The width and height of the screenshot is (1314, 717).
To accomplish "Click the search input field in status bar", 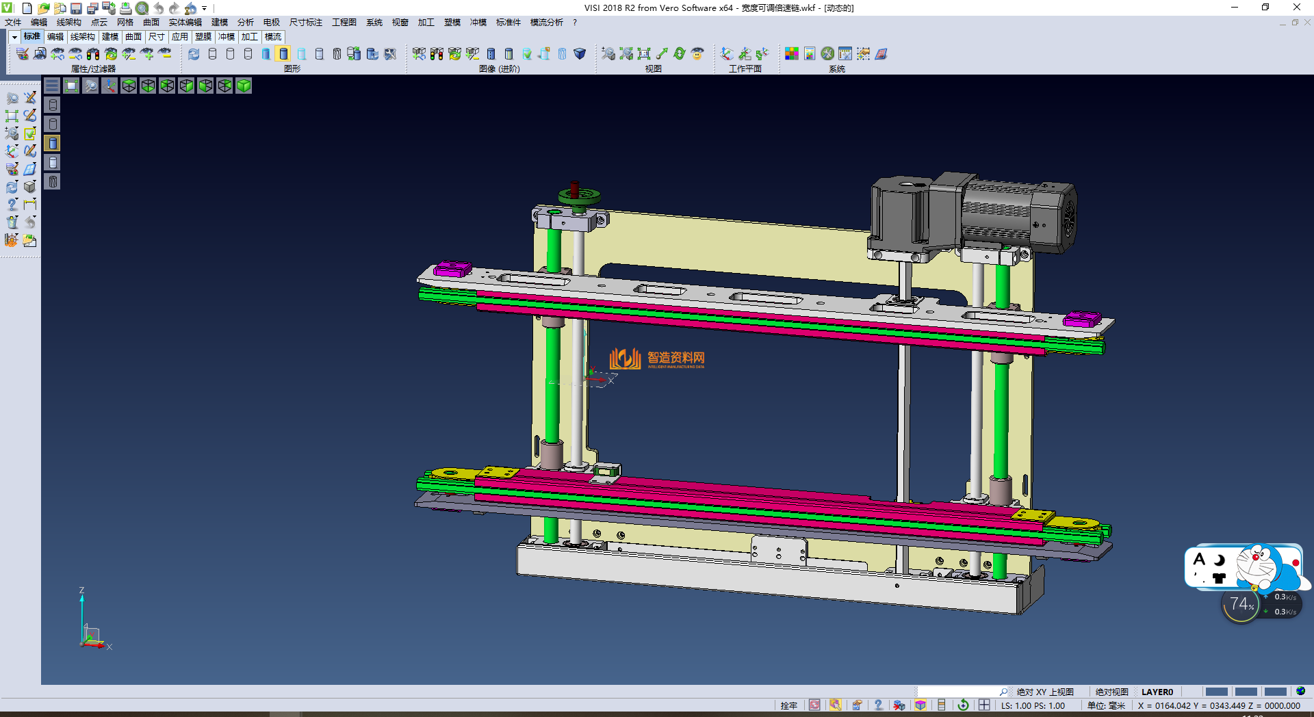I will click(x=957, y=692).
